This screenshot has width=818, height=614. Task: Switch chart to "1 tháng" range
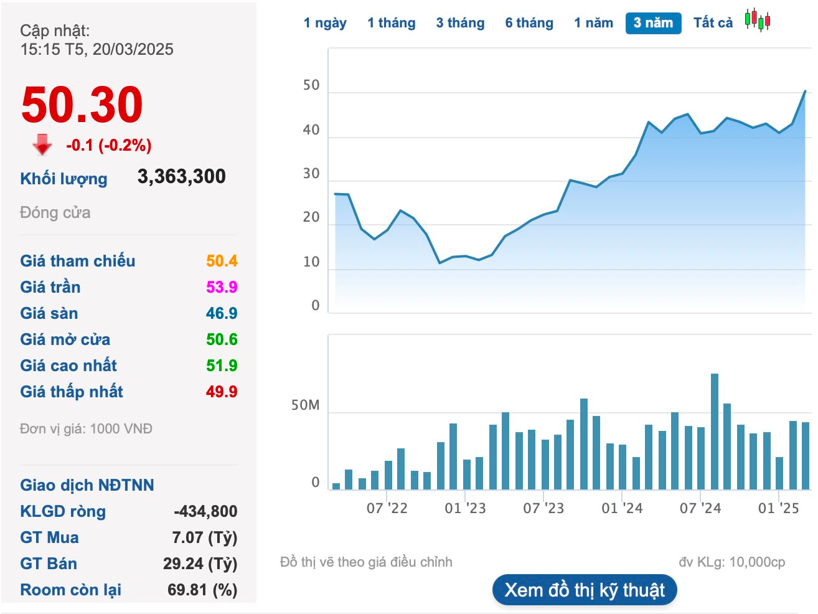click(x=391, y=23)
